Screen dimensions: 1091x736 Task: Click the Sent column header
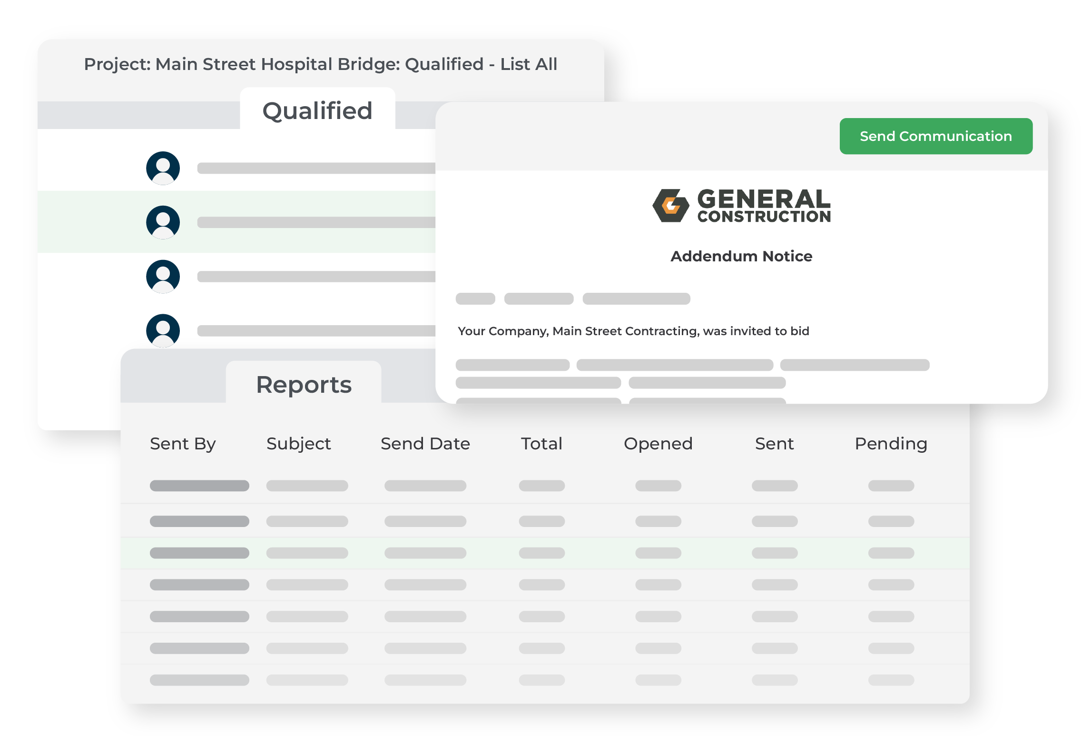774,444
